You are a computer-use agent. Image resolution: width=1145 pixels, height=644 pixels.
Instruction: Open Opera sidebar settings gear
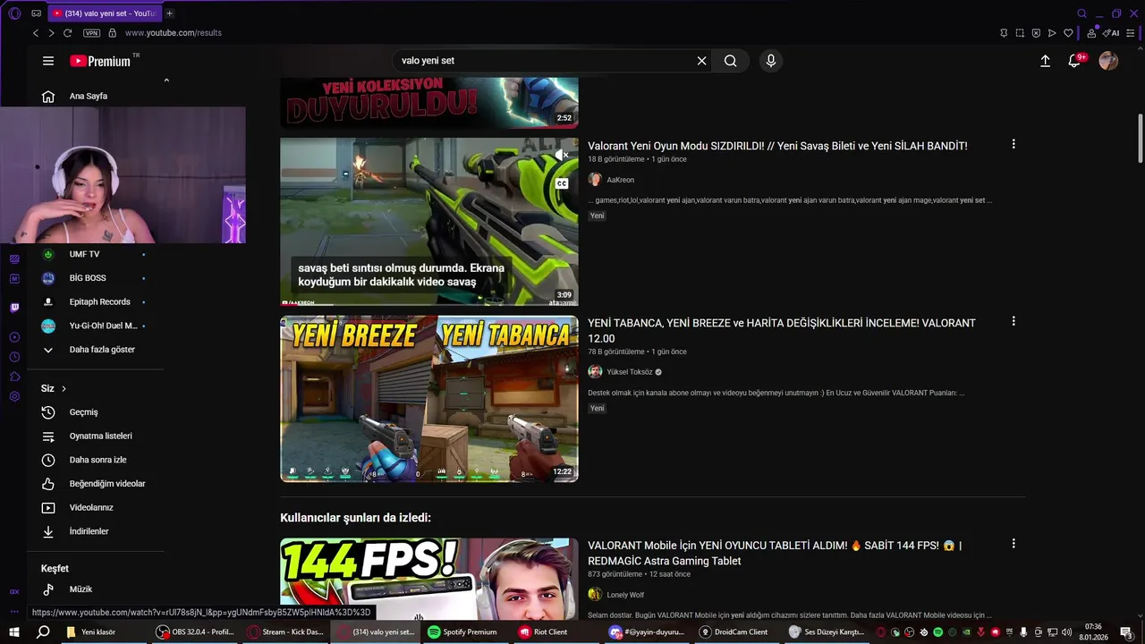click(x=14, y=396)
